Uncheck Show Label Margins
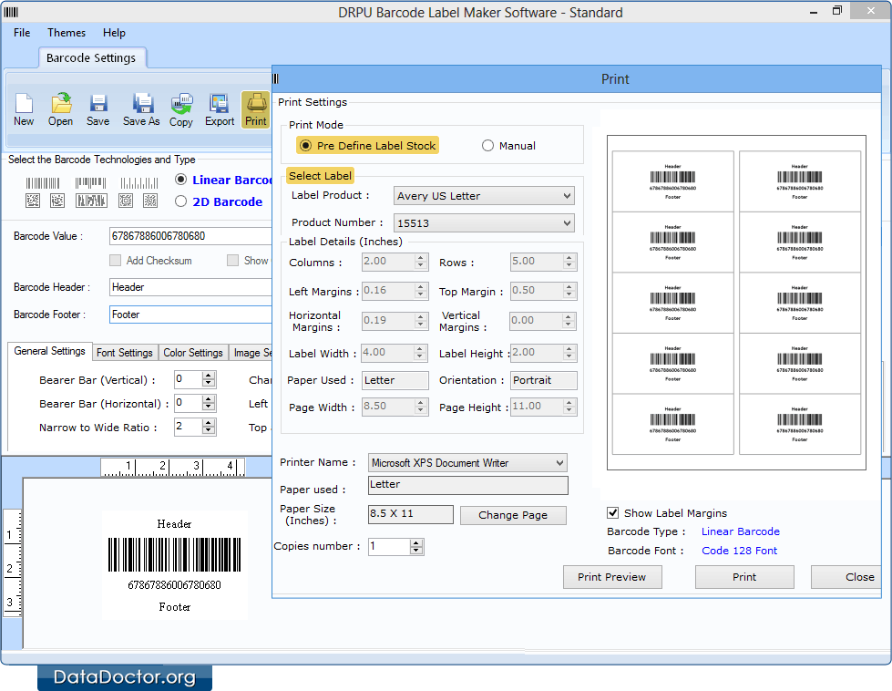 pos(612,513)
